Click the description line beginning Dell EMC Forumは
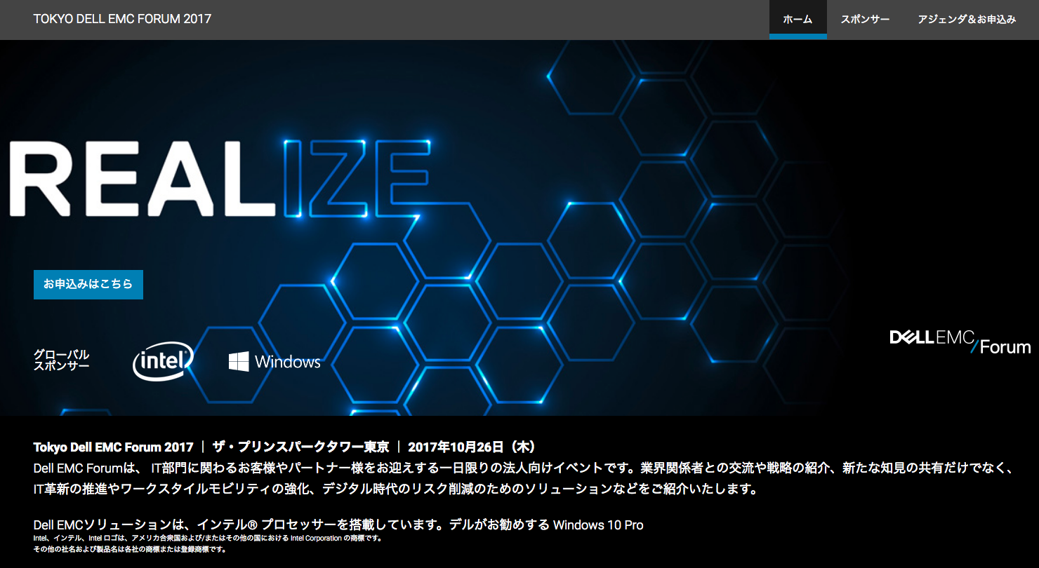Viewport: 1039px width, 568px height. [x=523, y=468]
